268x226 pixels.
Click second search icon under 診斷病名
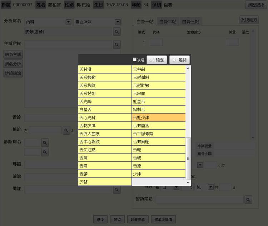[45, 152]
